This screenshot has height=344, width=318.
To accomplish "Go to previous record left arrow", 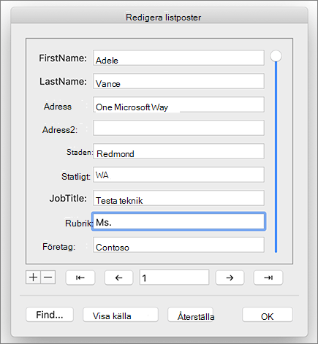I will (118, 278).
